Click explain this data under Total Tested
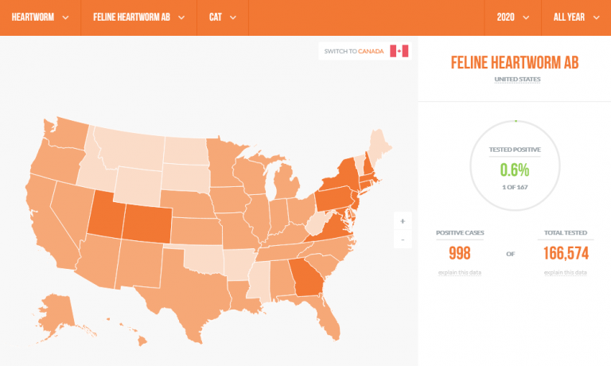Image resolution: width=611 pixels, height=366 pixels. click(565, 273)
